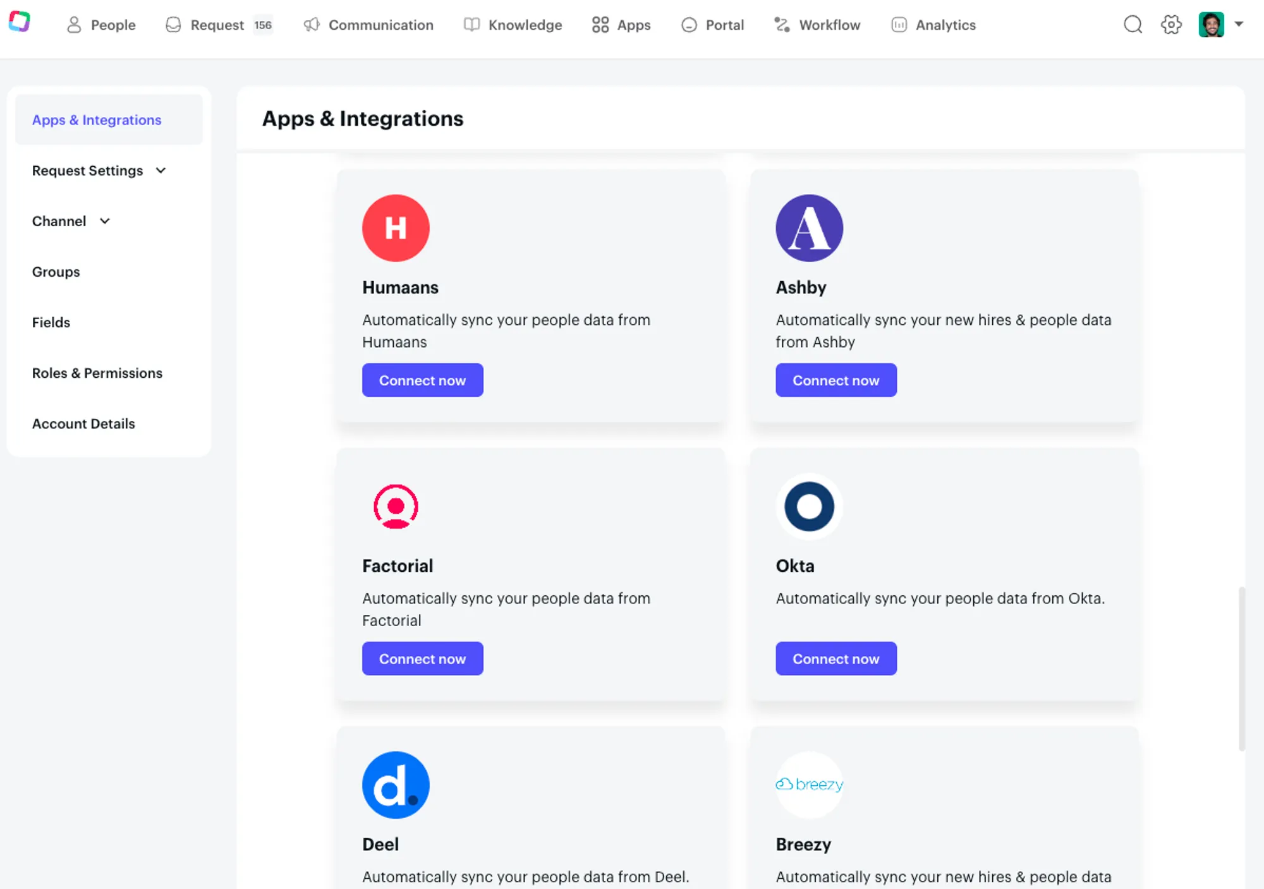This screenshot has height=889, width=1264.
Task: Expand the Channel chevron
Action: [105, 221]
